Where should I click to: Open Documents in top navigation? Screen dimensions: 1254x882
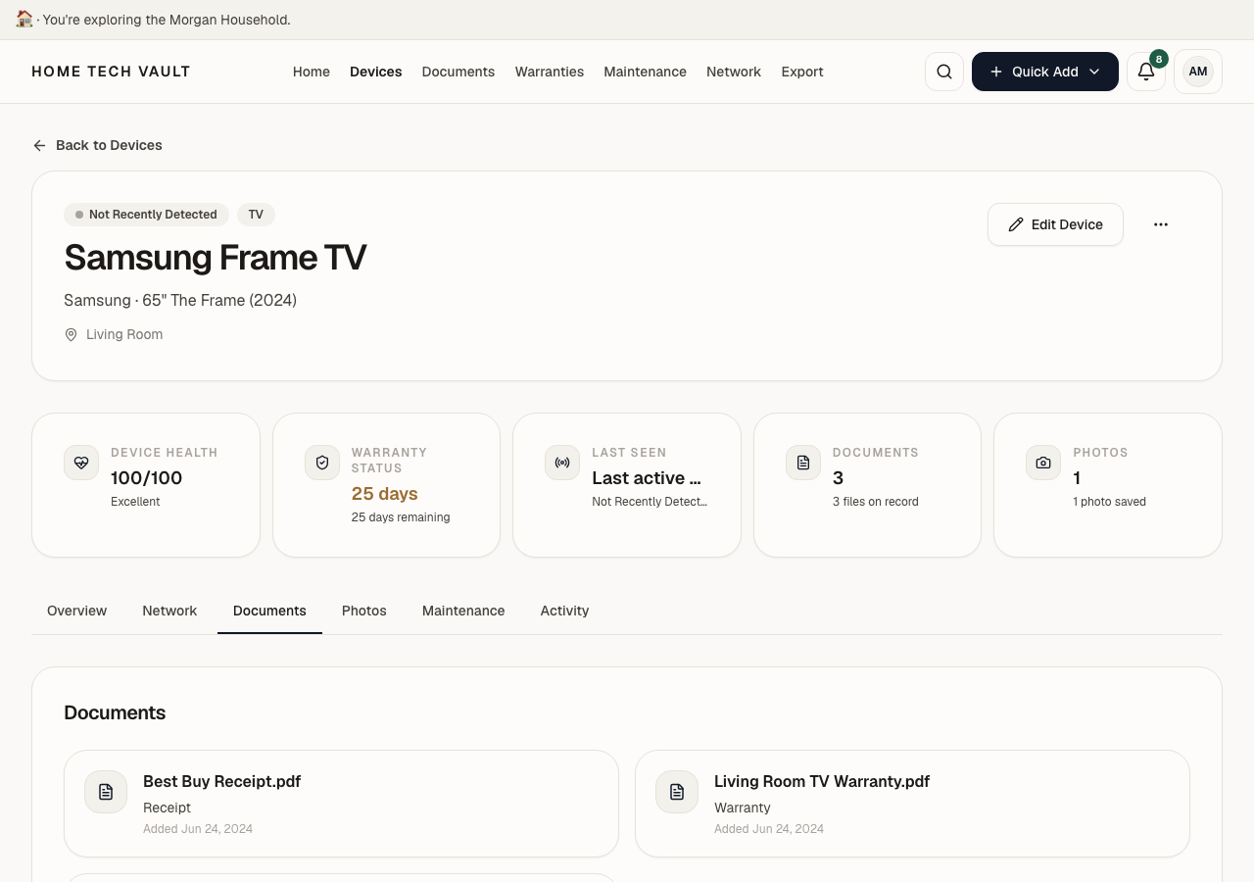(458, 72)
